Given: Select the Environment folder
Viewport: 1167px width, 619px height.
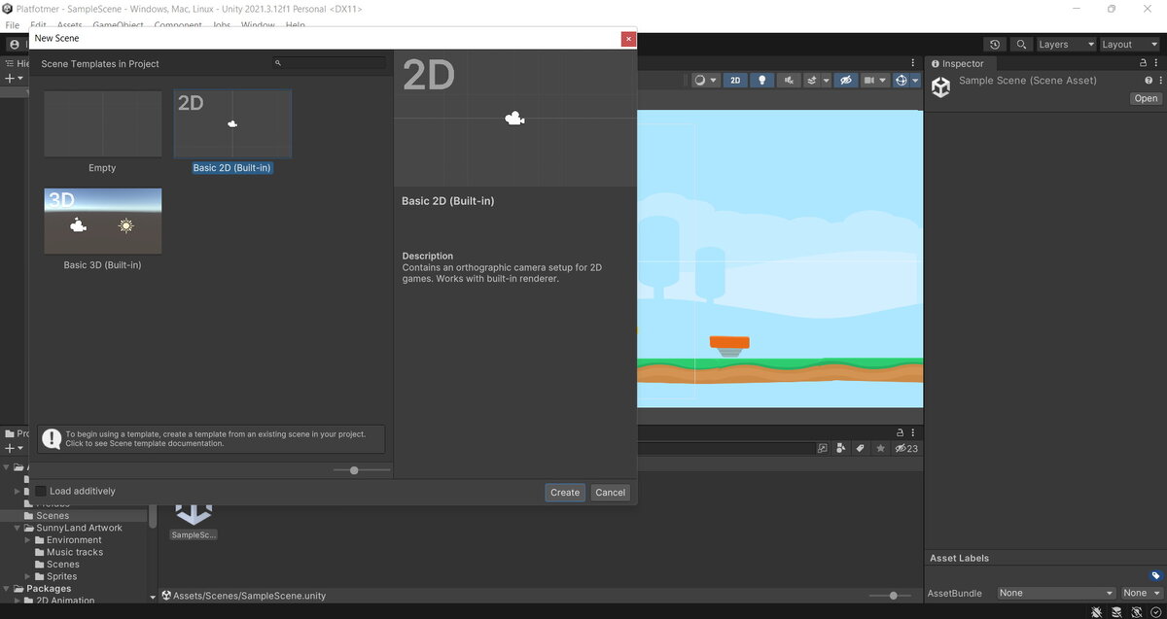Looking at the screenshot, I should 74,540.
